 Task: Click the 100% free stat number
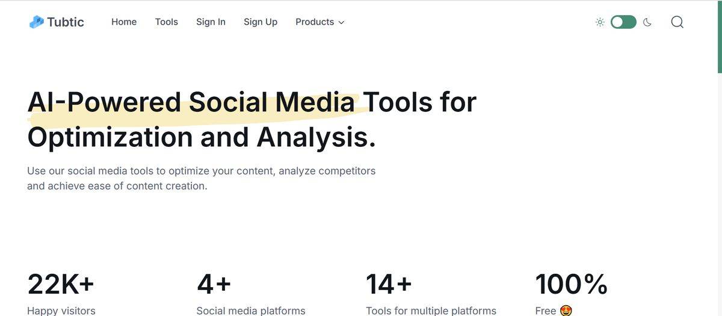(571, 284)
